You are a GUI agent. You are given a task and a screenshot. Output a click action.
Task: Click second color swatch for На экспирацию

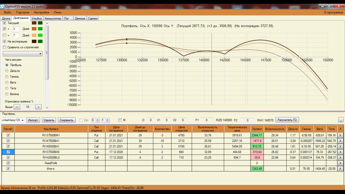[x=40, y=41]
